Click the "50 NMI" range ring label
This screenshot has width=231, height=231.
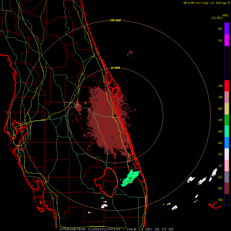115,68
